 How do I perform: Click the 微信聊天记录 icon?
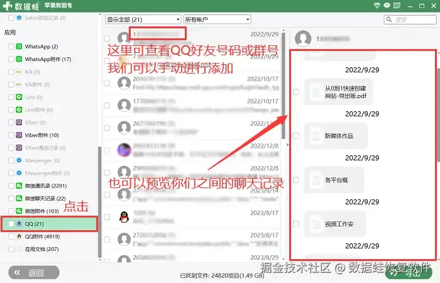(19, 198)
